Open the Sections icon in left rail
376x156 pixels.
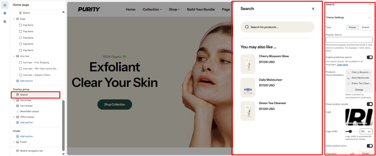pos(5,5)
